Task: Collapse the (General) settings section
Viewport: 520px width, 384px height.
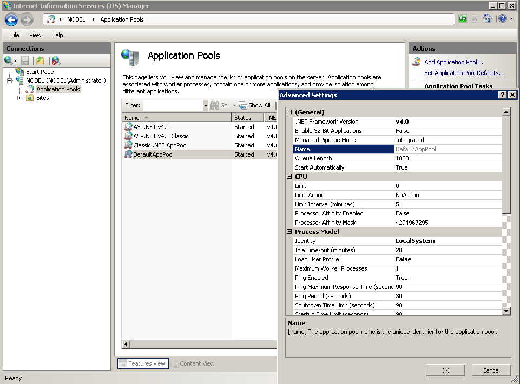Action: 289,112
